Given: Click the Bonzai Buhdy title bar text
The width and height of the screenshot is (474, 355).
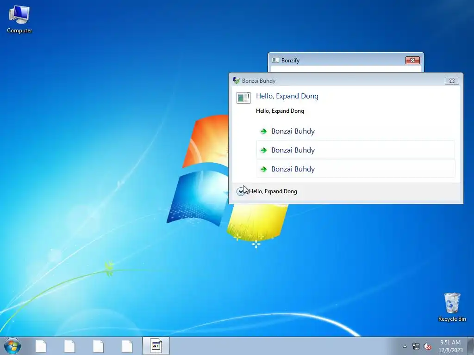Looking at the screenshot, I should click(x=259, y=81).
